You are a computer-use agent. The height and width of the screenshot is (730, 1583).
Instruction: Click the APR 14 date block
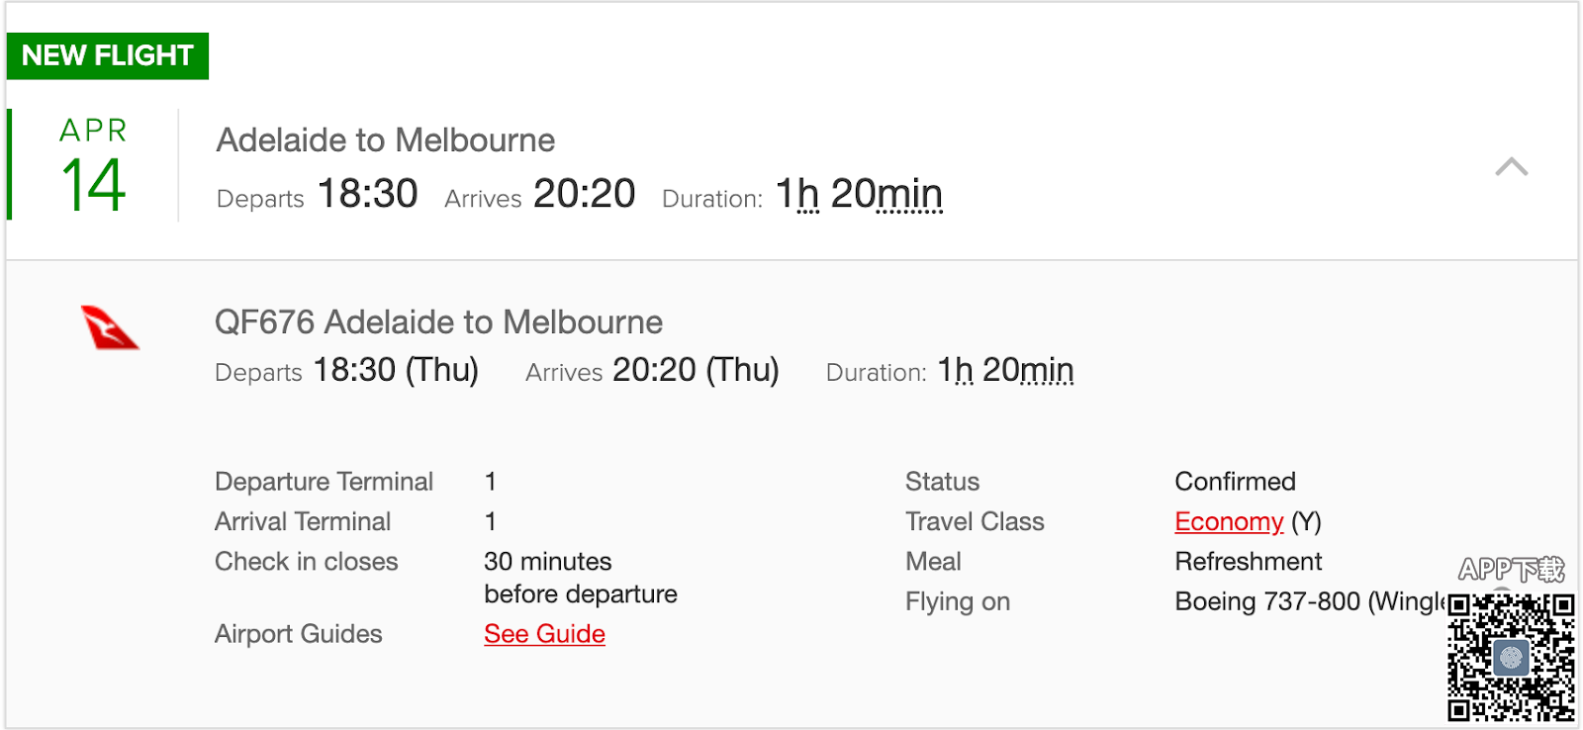pyautogui.click(x=93, y=165)
